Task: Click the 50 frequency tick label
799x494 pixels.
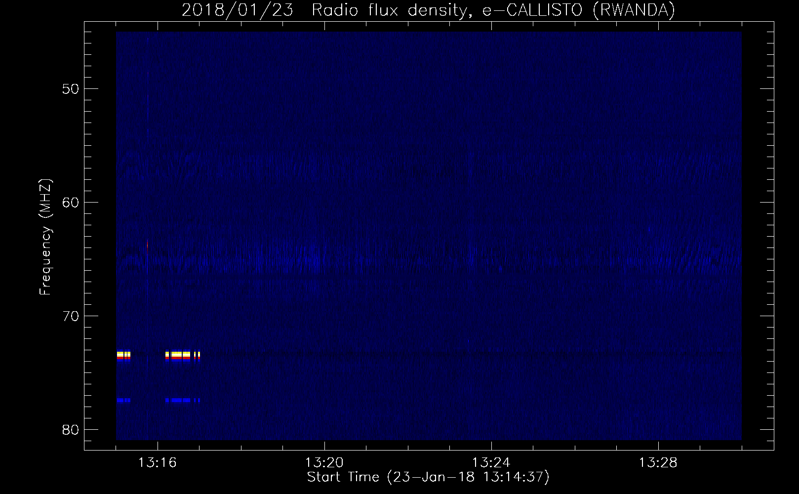Action: 71,89
